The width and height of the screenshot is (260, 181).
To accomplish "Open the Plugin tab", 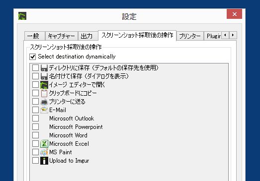I will tap(213, 36).
